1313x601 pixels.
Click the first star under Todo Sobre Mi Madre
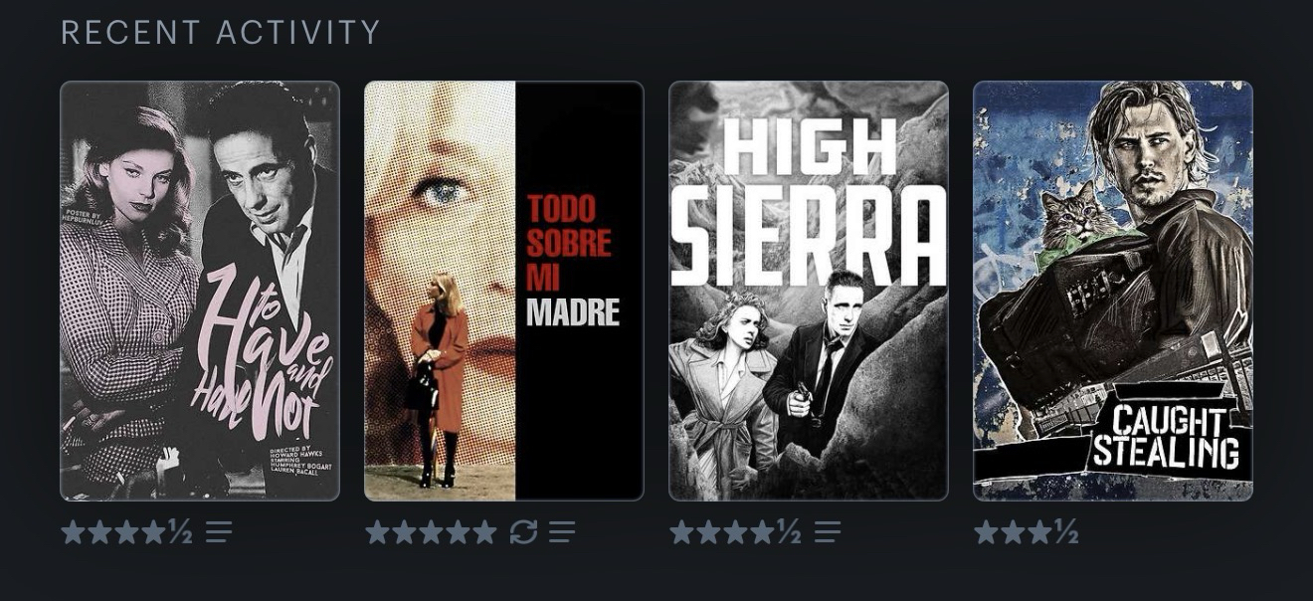378,532
